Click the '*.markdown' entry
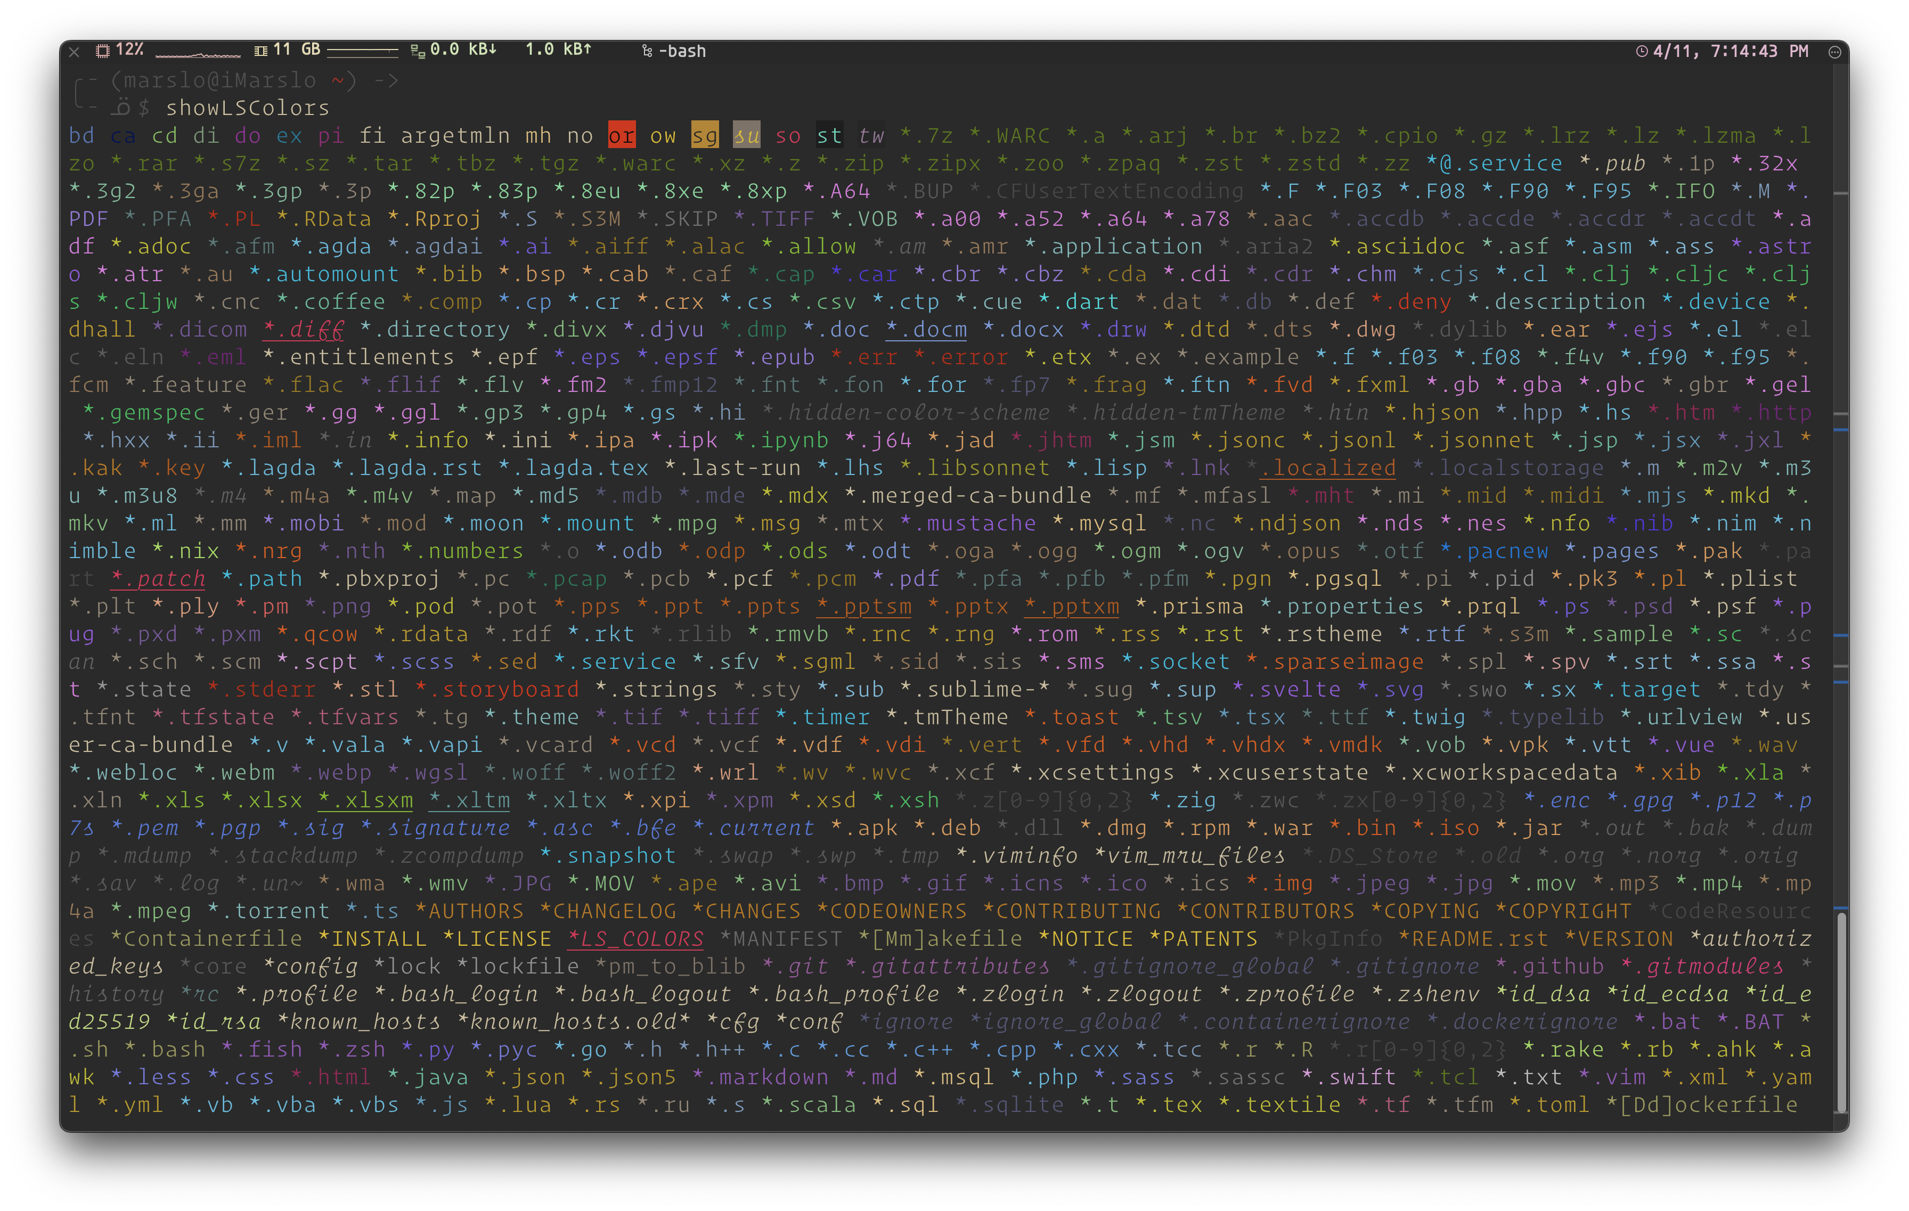1909x1211 pixels. [760, 1077]
